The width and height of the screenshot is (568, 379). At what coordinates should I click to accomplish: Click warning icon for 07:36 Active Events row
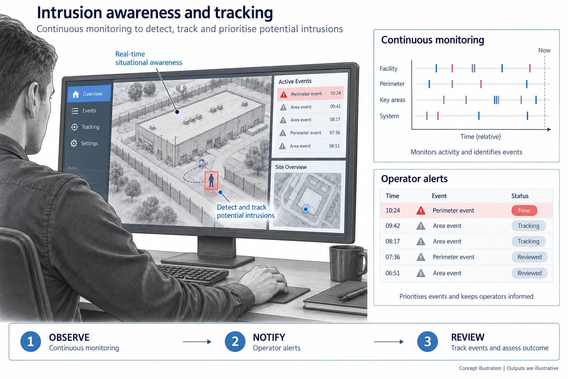(x=283, y=133)
